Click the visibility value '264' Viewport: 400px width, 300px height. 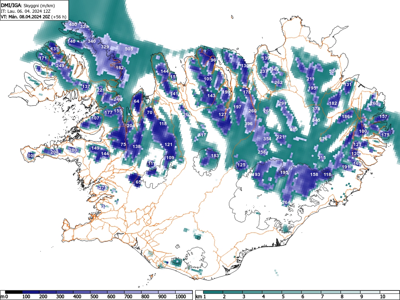(286, 202)
